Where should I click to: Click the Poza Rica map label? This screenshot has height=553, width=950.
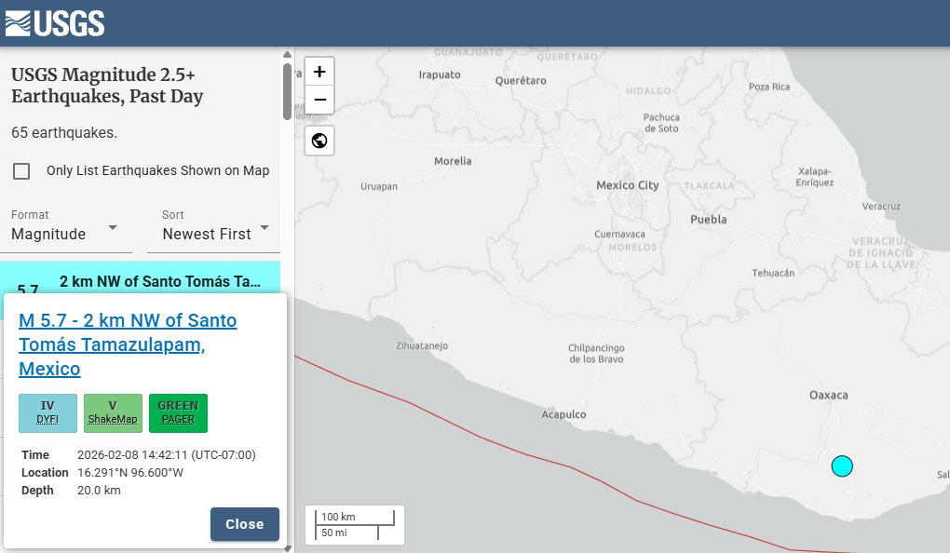(x=768, y=87)
